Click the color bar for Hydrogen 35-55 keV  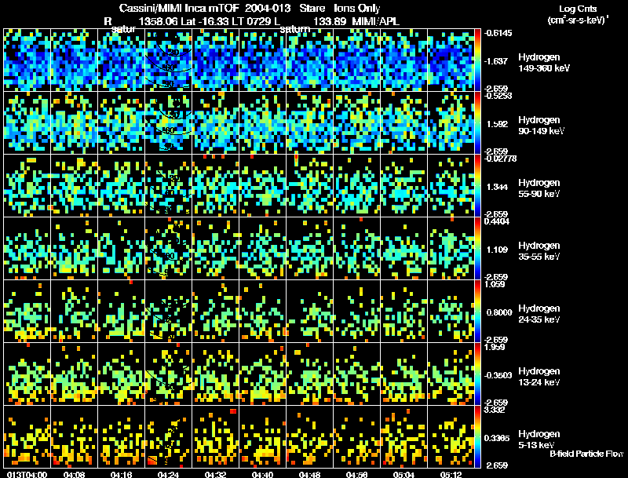(x=477, y=248)
